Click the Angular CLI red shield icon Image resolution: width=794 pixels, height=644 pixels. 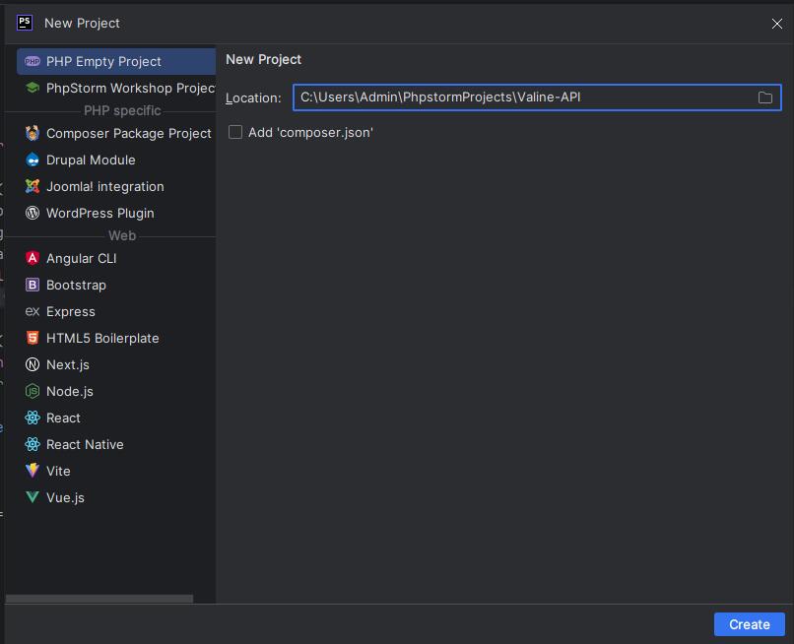click(33, 258)
